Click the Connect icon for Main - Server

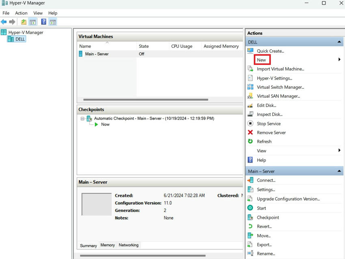click(250, 180)
